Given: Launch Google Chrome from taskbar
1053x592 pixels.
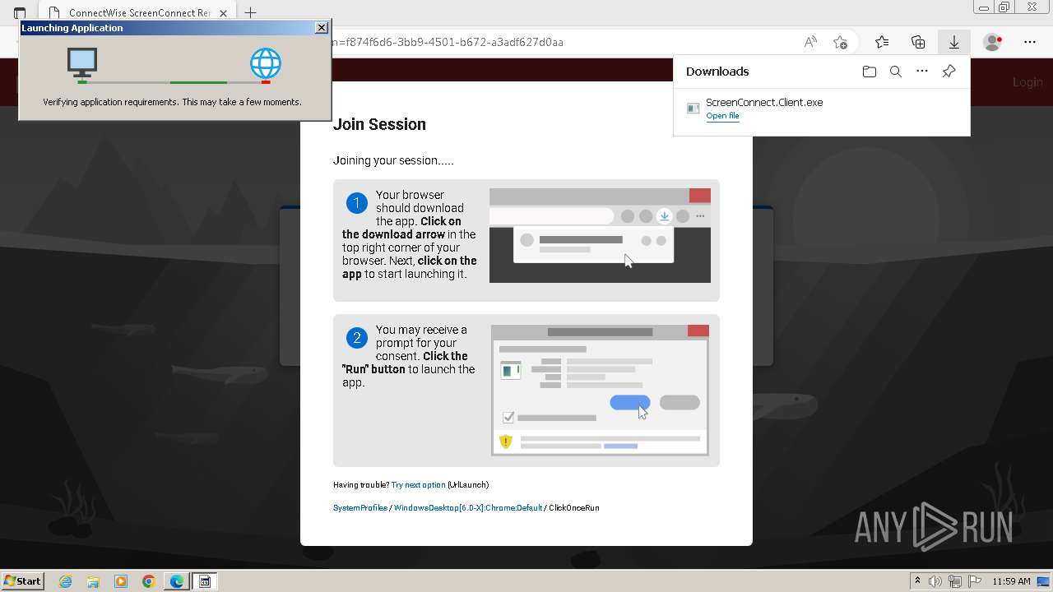Looking at the screenshot, I should click(x=149, y=581).
